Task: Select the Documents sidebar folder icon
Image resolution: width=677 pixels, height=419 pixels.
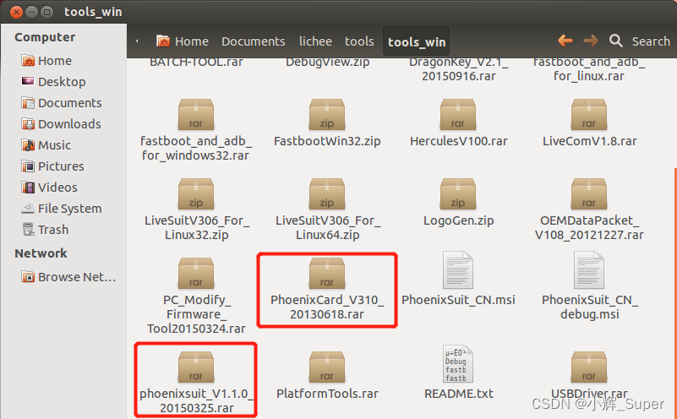Action: pyautogui.click(x=28, y=103)
